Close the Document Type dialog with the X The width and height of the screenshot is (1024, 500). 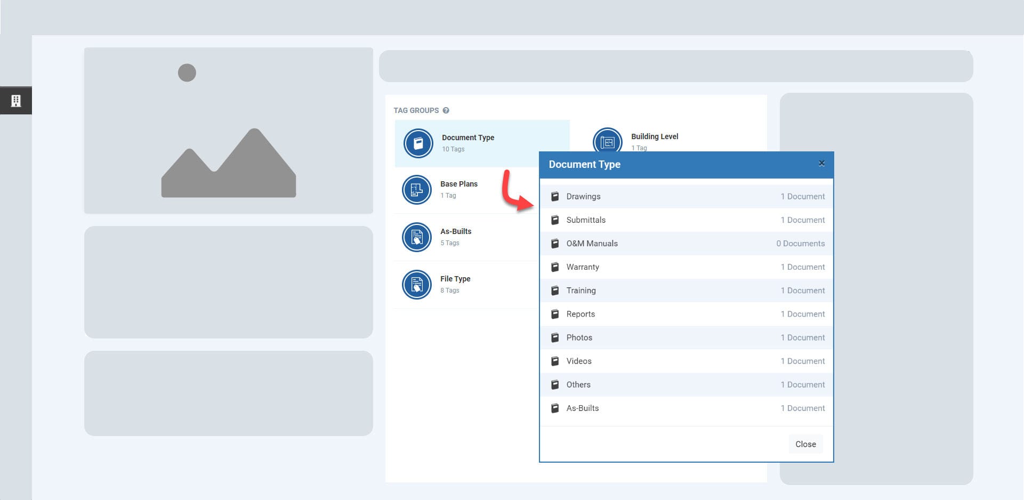pos(821,163)
